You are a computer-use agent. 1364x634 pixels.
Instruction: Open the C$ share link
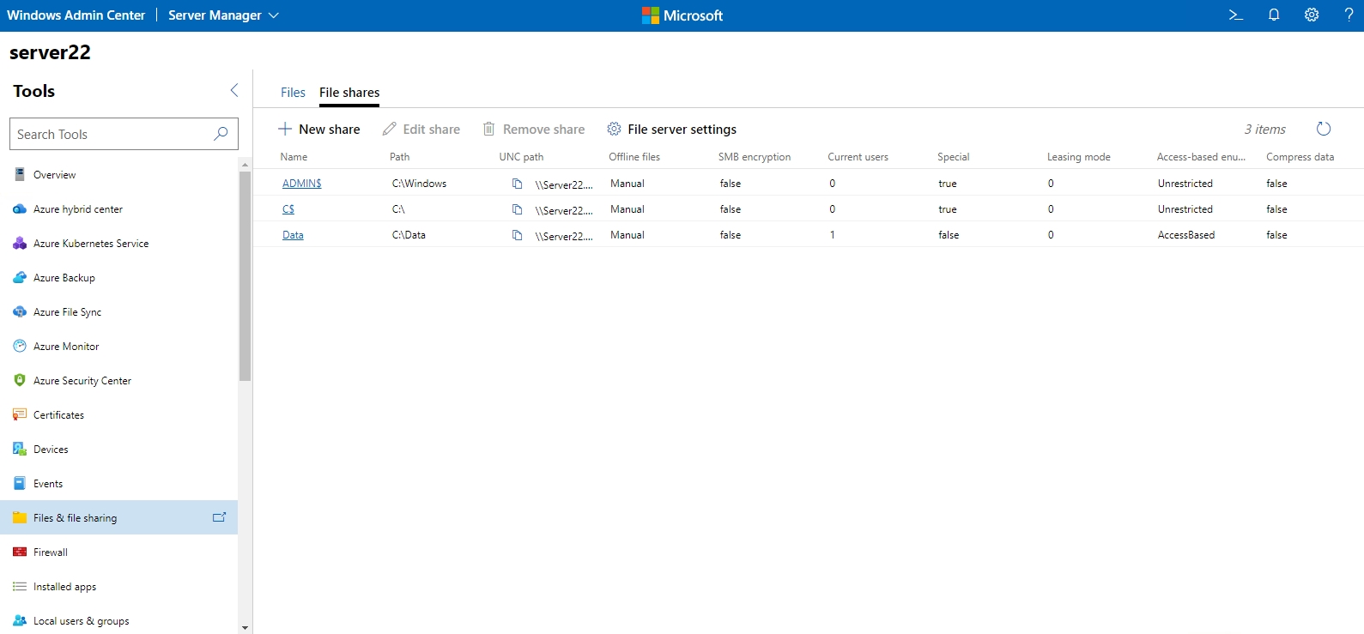tap(288, 209)
